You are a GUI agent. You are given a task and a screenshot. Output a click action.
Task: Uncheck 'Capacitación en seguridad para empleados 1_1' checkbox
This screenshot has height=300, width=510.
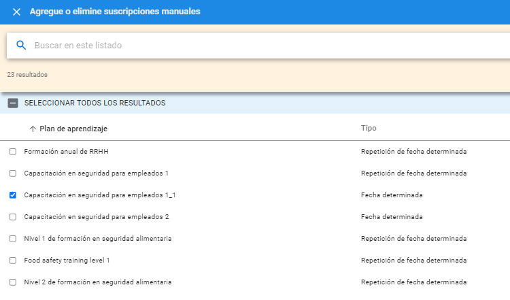coord(13,195)
